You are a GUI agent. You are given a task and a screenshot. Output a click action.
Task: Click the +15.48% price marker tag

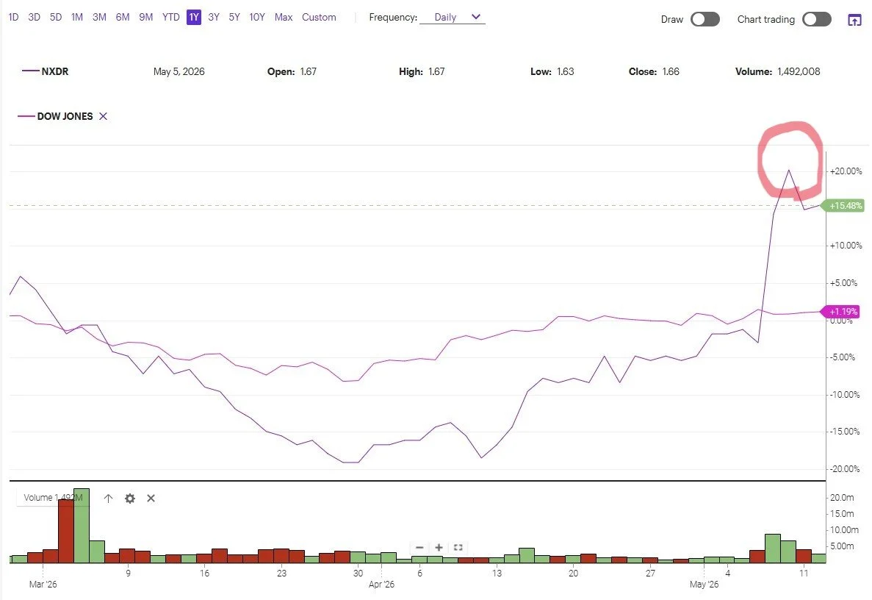844,205
